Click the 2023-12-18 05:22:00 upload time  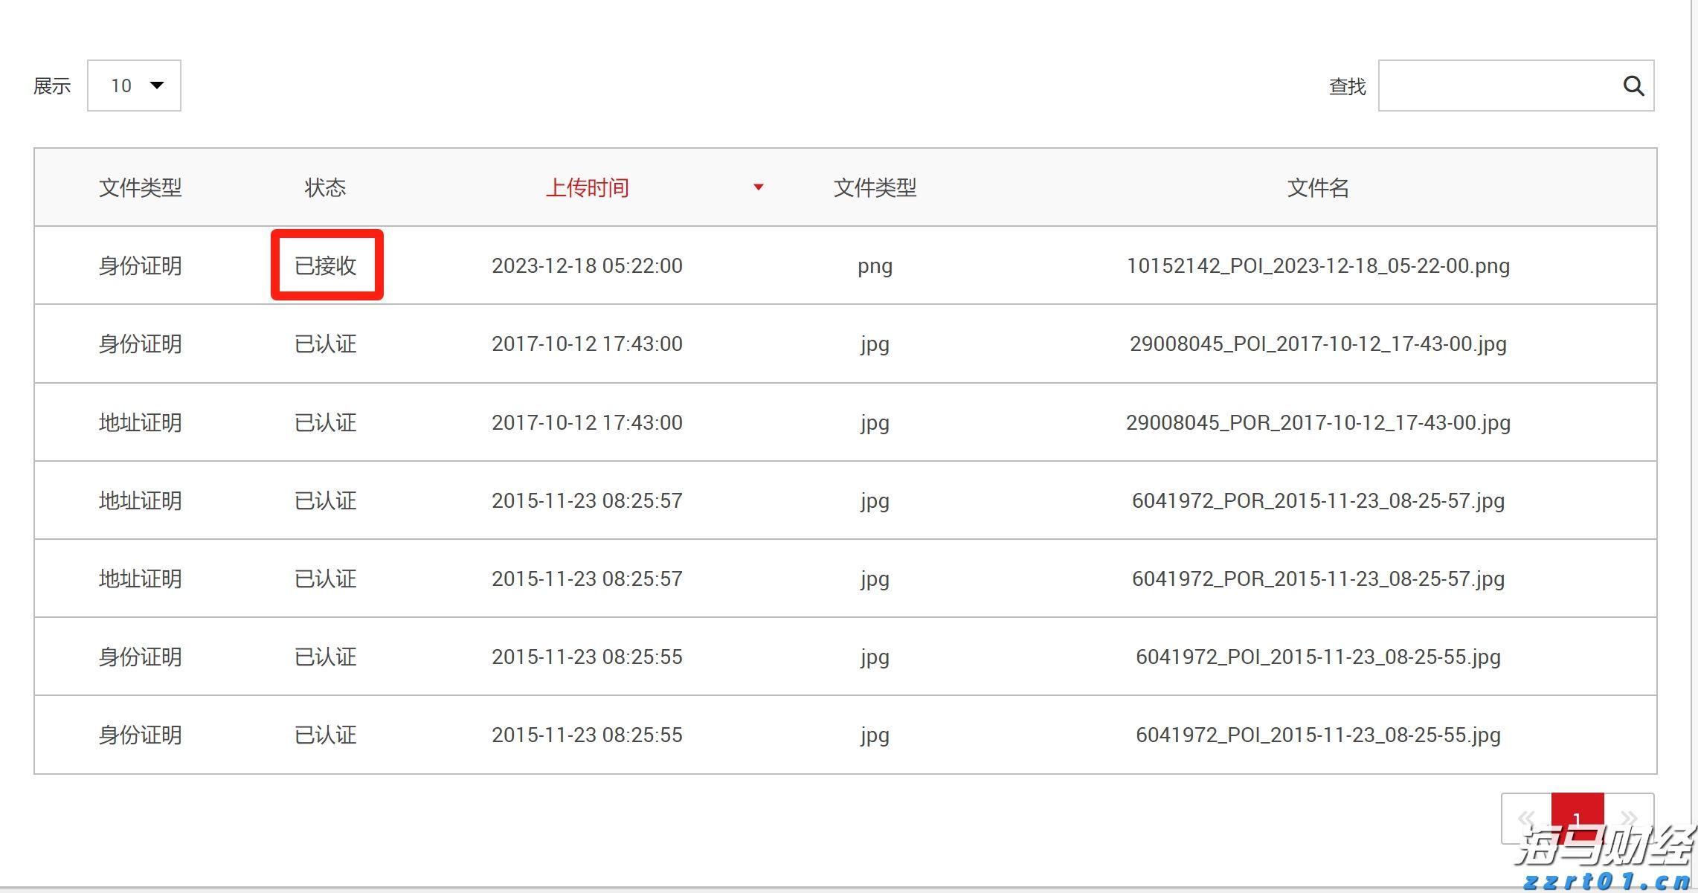pos(587,265)
